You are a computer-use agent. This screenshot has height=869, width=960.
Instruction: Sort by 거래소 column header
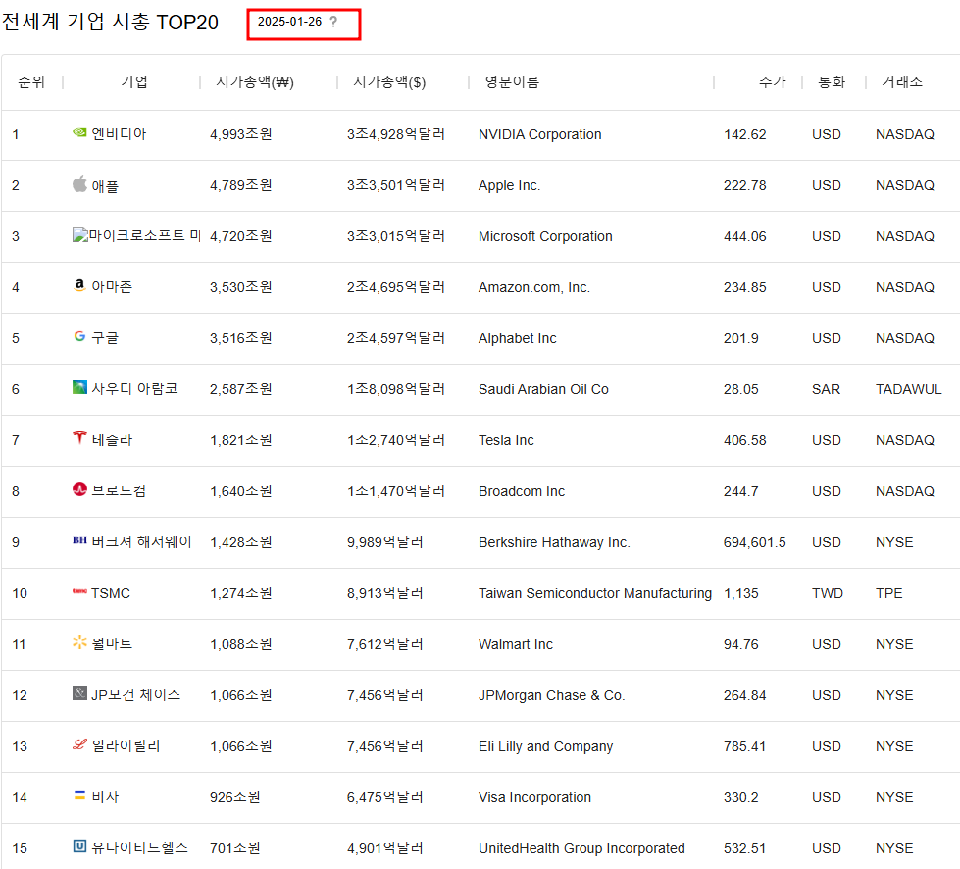click(x=902, y=82)
